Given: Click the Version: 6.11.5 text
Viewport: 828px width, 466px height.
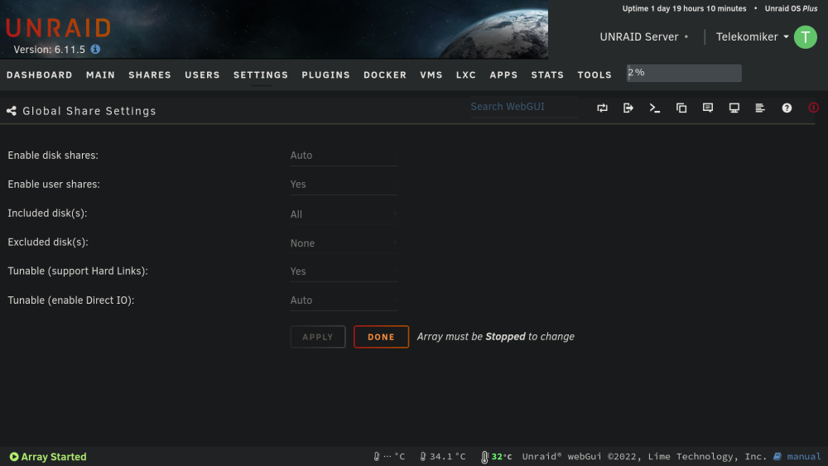Looking at the screenshot, I should click(x=49, y=50).
